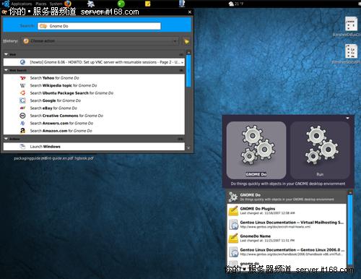This screenshot has height=279, width=361.
Task: Click the search field containing Gnome Do
Action: pyautogui.click(x=99, y=26)
